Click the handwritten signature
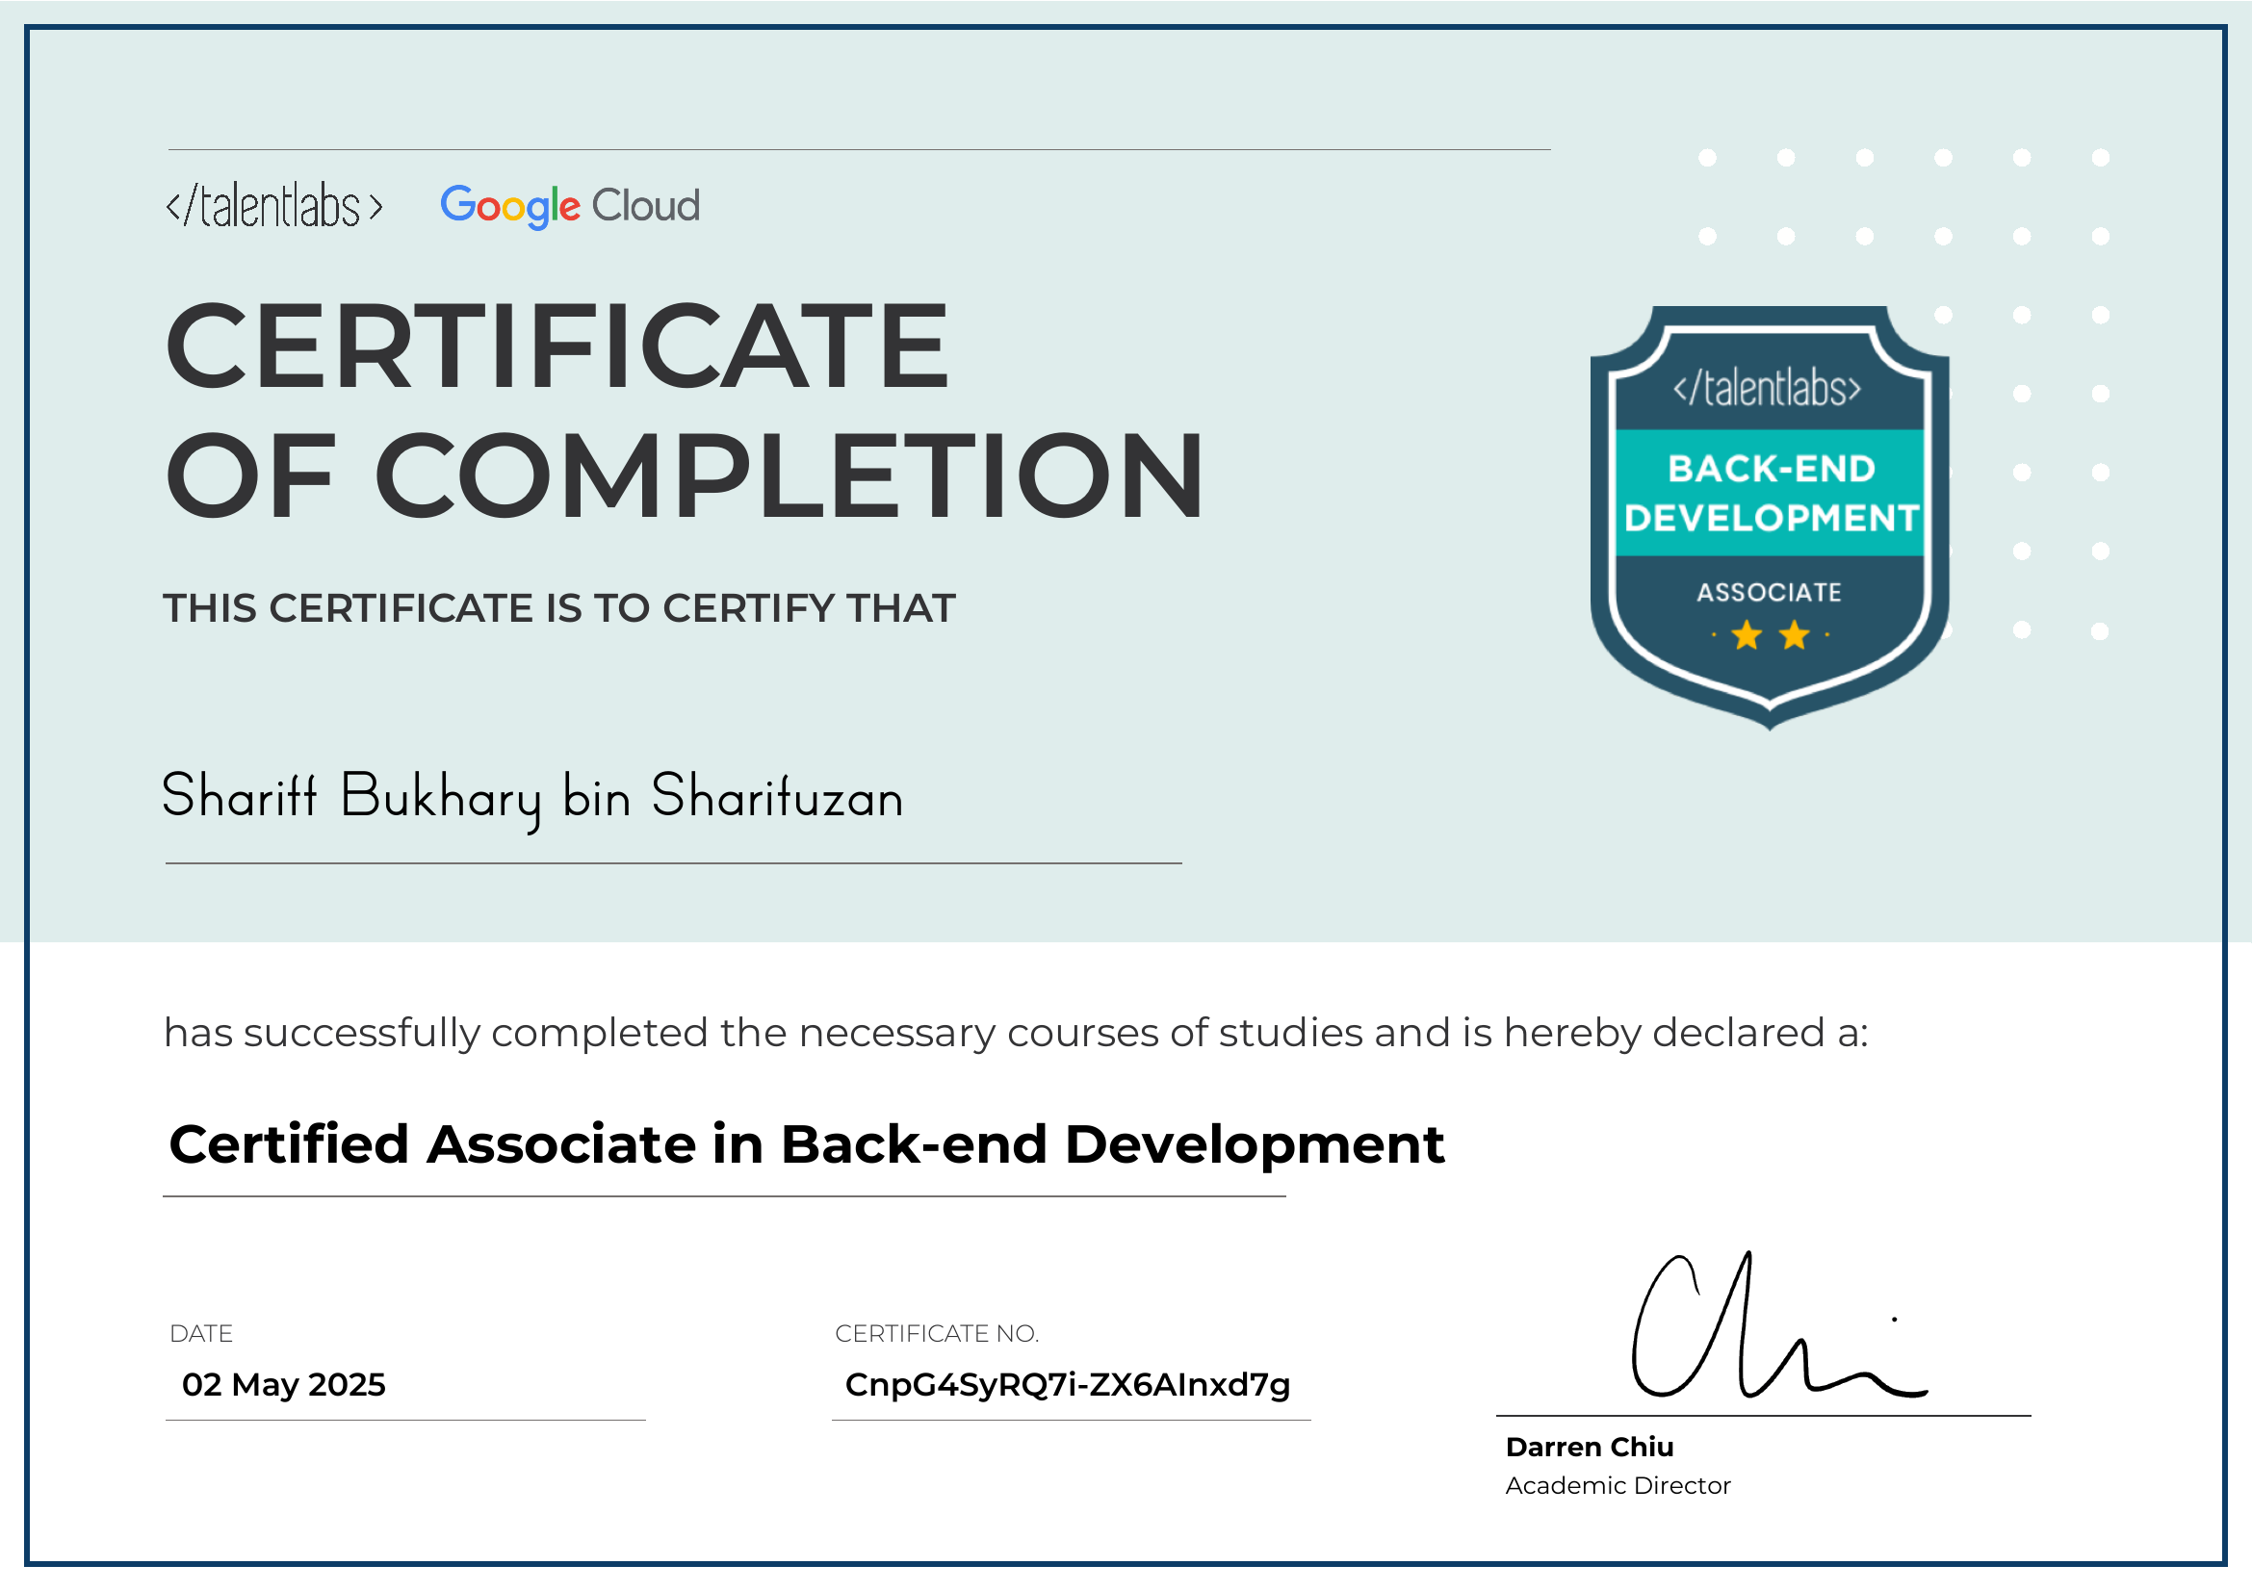Screen dimensions: 2252x1591 pos(1778,1324)
